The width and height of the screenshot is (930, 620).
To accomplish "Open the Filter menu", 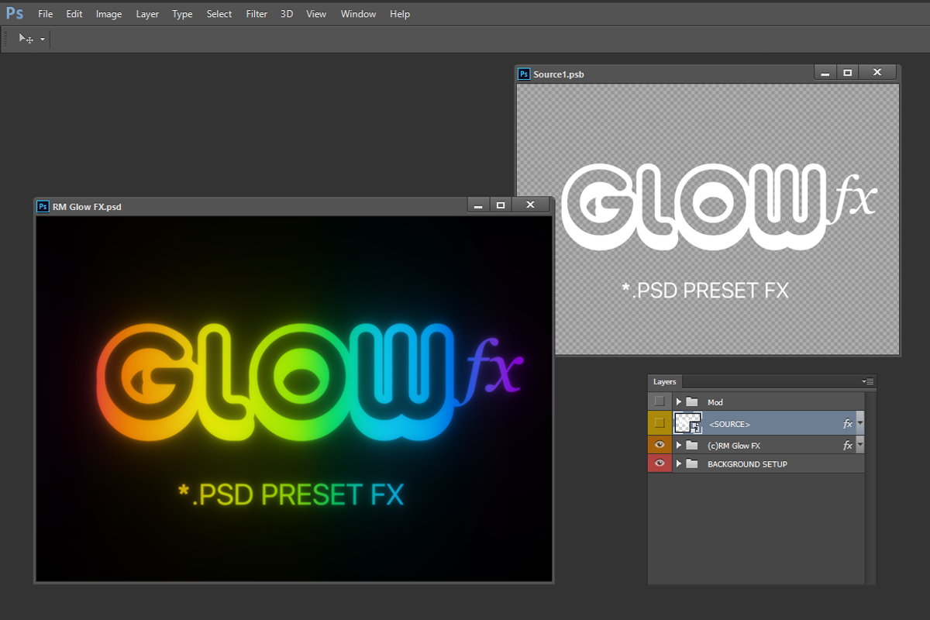I will coord(257,14).
